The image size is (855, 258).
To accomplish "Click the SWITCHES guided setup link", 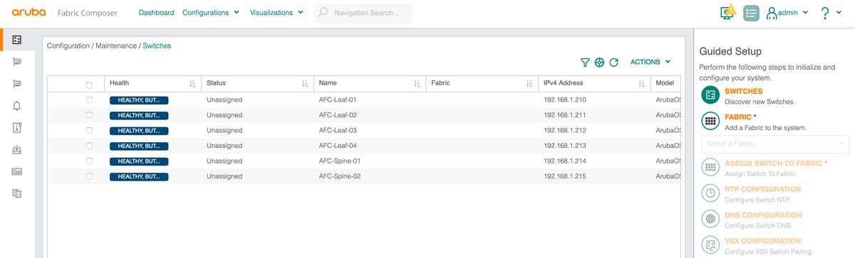I will [x=743, y=92].
